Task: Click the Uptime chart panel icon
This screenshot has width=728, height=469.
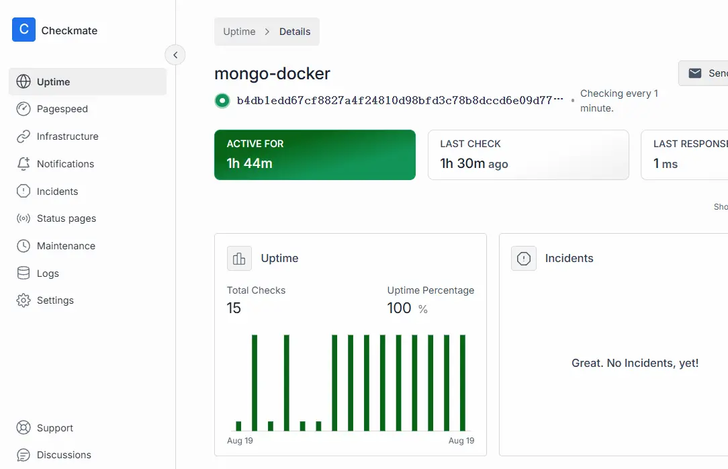Action: (x=239, y=259)
